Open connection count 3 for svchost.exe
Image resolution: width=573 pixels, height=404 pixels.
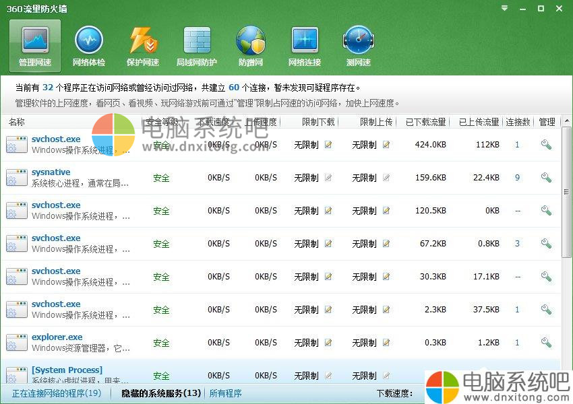[x=517, y=244]
